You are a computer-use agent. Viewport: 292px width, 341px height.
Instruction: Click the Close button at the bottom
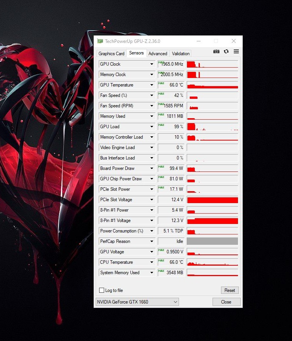226,302
